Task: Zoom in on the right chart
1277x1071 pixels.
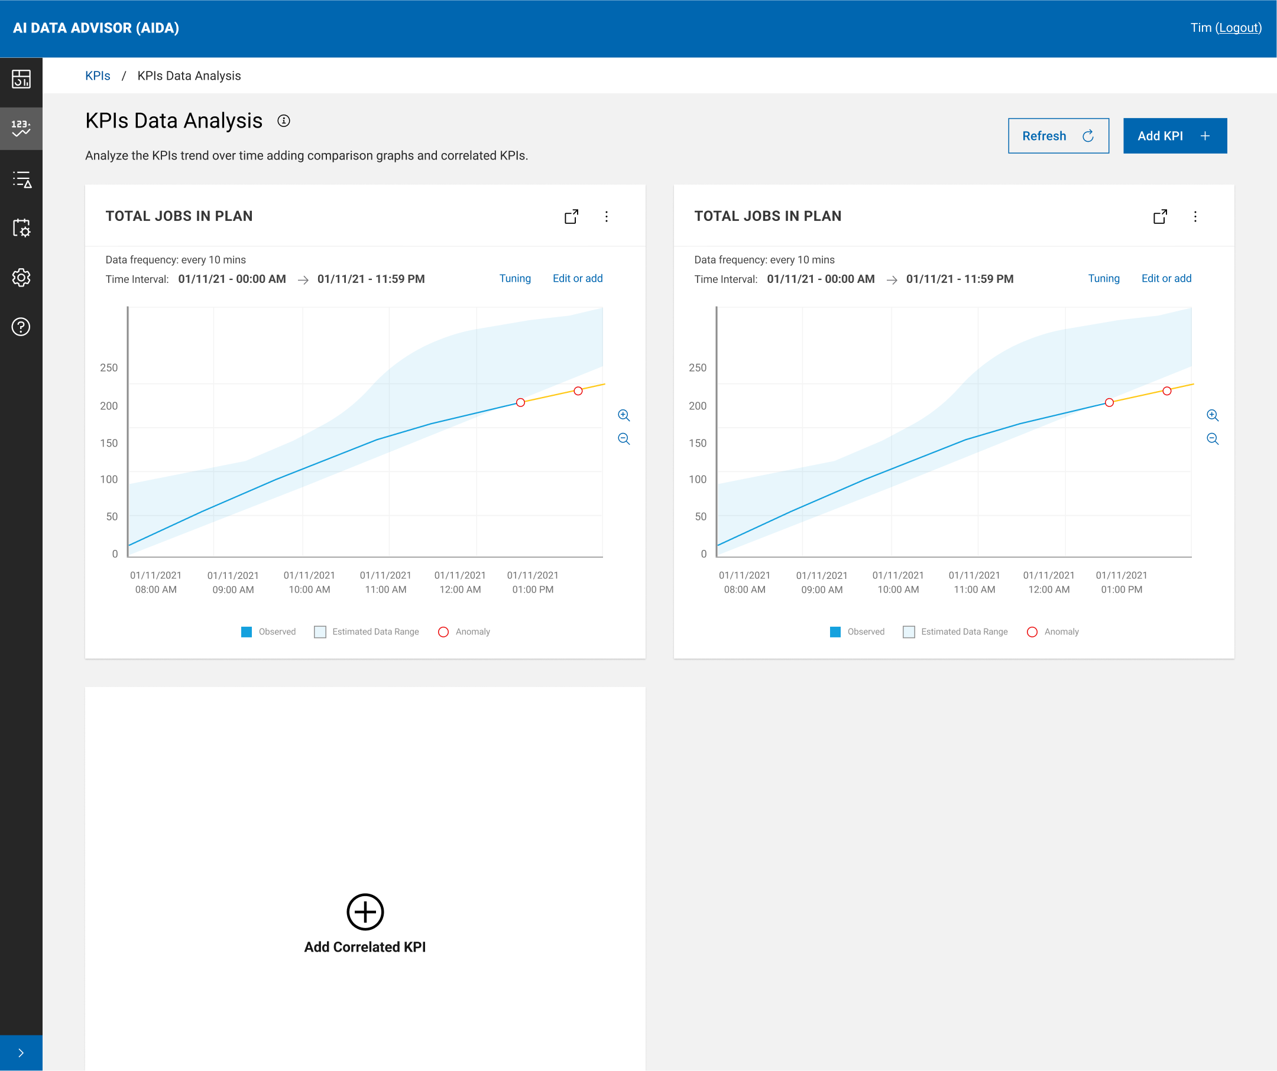Action: [x=1212, y=415]
